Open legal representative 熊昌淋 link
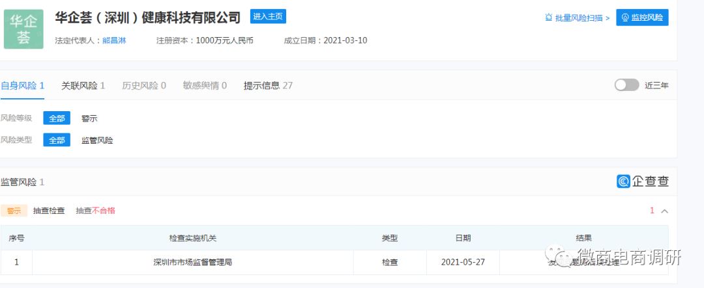The image size is (704, 288). click(x=114, y=41)
